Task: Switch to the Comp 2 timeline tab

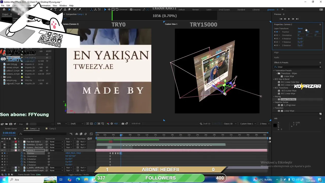Action: [52, 129]
